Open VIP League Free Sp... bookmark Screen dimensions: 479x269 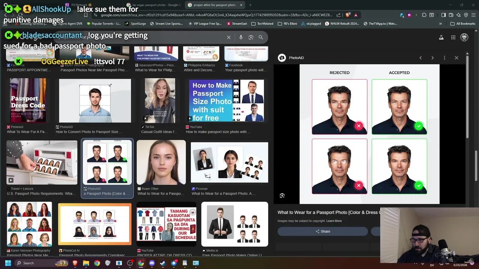[205, 24]
